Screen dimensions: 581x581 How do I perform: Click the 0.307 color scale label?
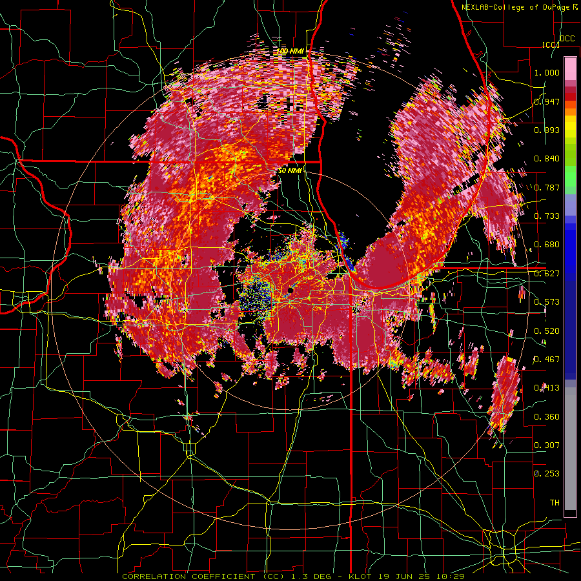[x=547, y=445]
